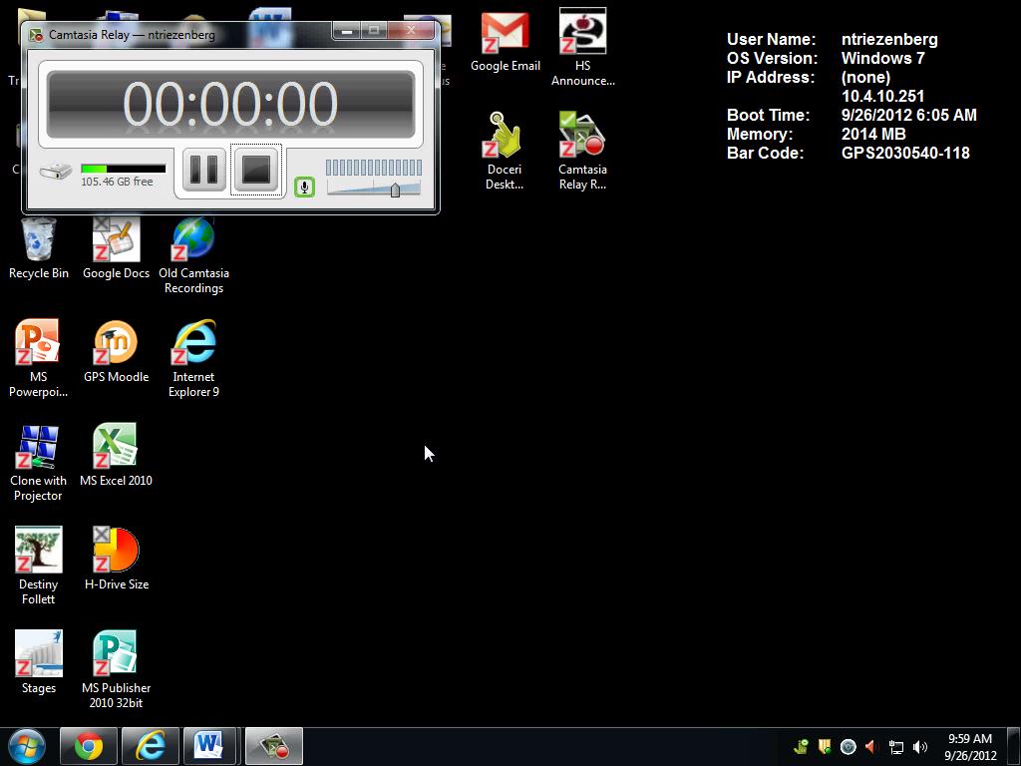Open Microsoft Word from the taskbar

209,746
